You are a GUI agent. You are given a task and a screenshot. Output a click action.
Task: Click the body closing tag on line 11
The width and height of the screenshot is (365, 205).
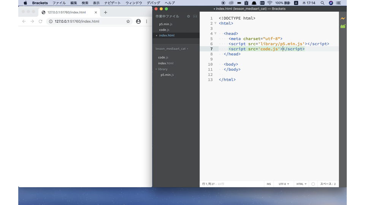pyautogui.click(x=232, y=69)
